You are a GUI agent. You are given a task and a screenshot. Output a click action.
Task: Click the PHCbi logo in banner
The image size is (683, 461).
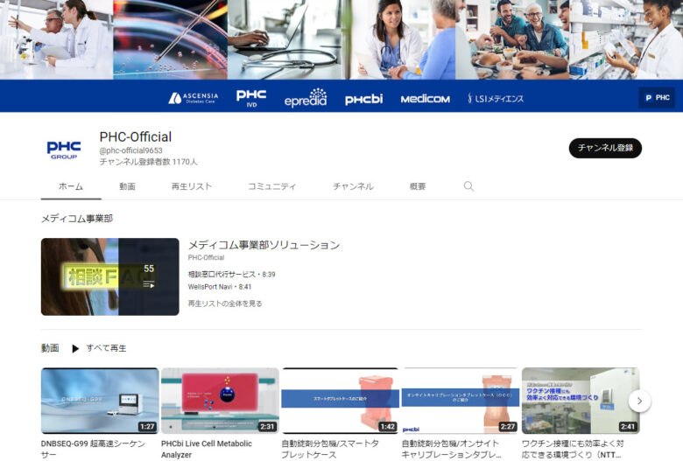click(363, 99)
